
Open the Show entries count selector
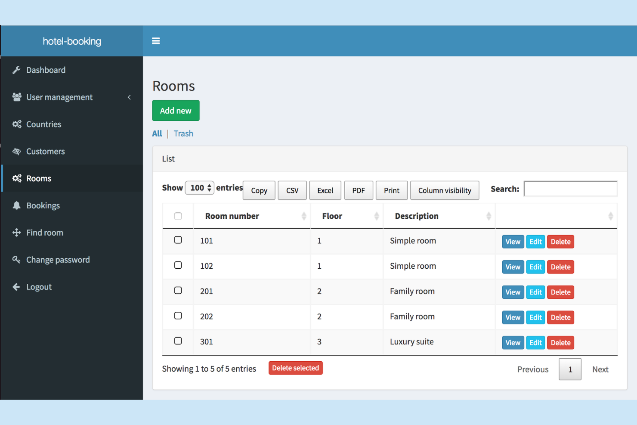point(199,188)
